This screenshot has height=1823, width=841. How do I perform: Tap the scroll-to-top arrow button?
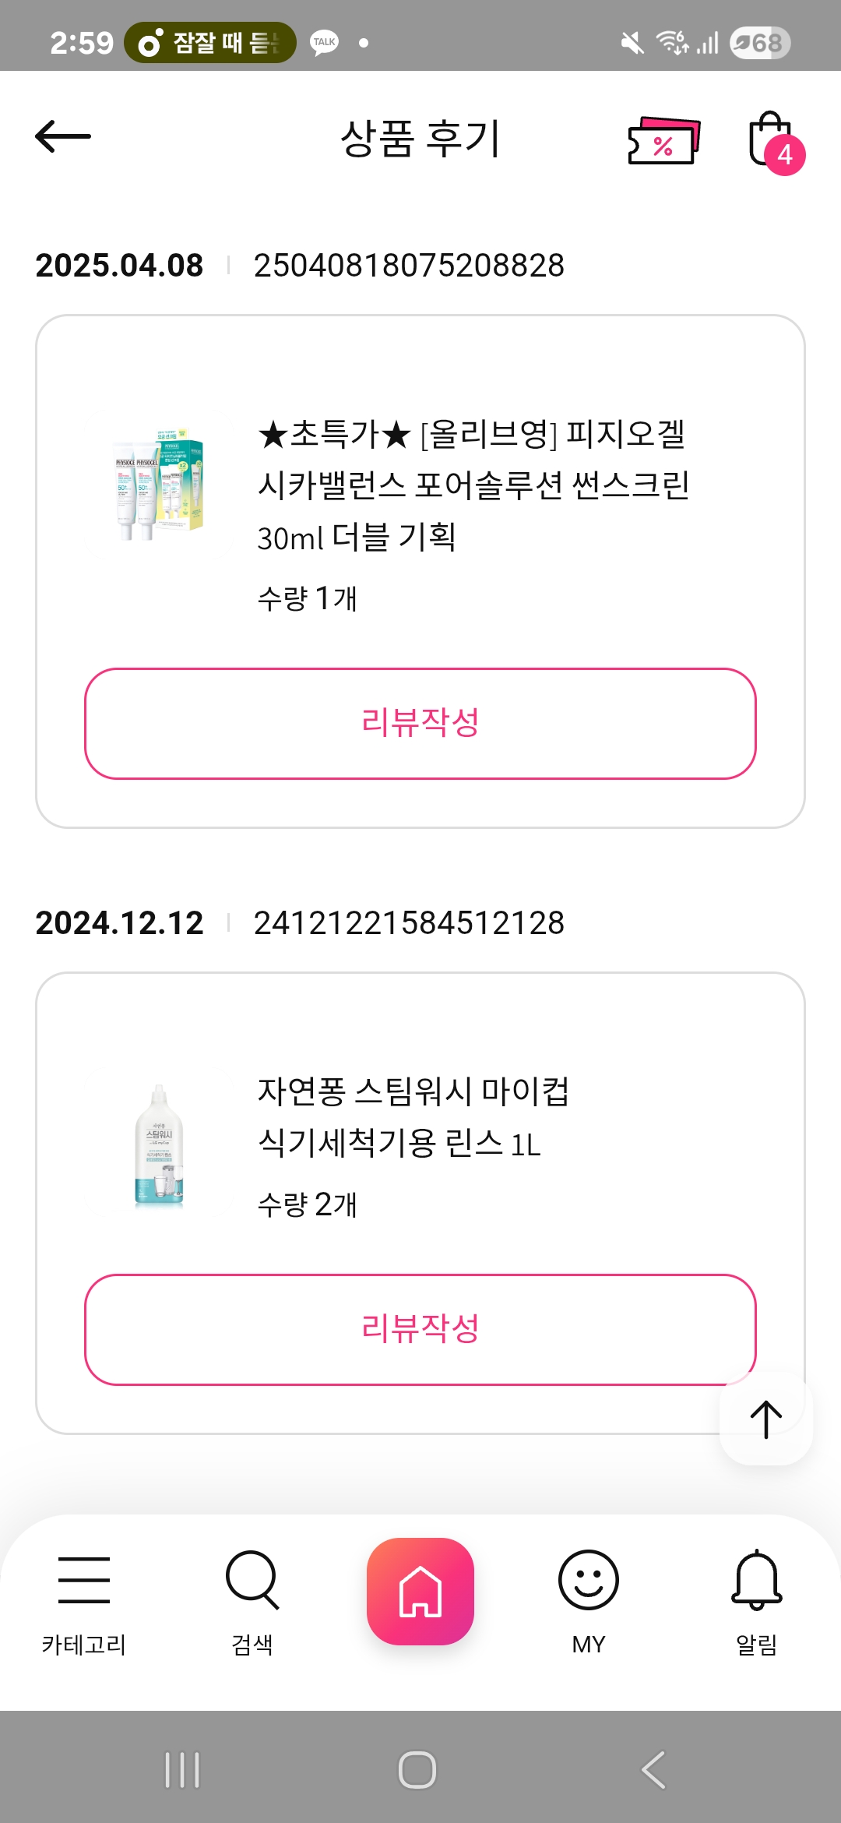pyautogui.click(x=766, y=1419)
